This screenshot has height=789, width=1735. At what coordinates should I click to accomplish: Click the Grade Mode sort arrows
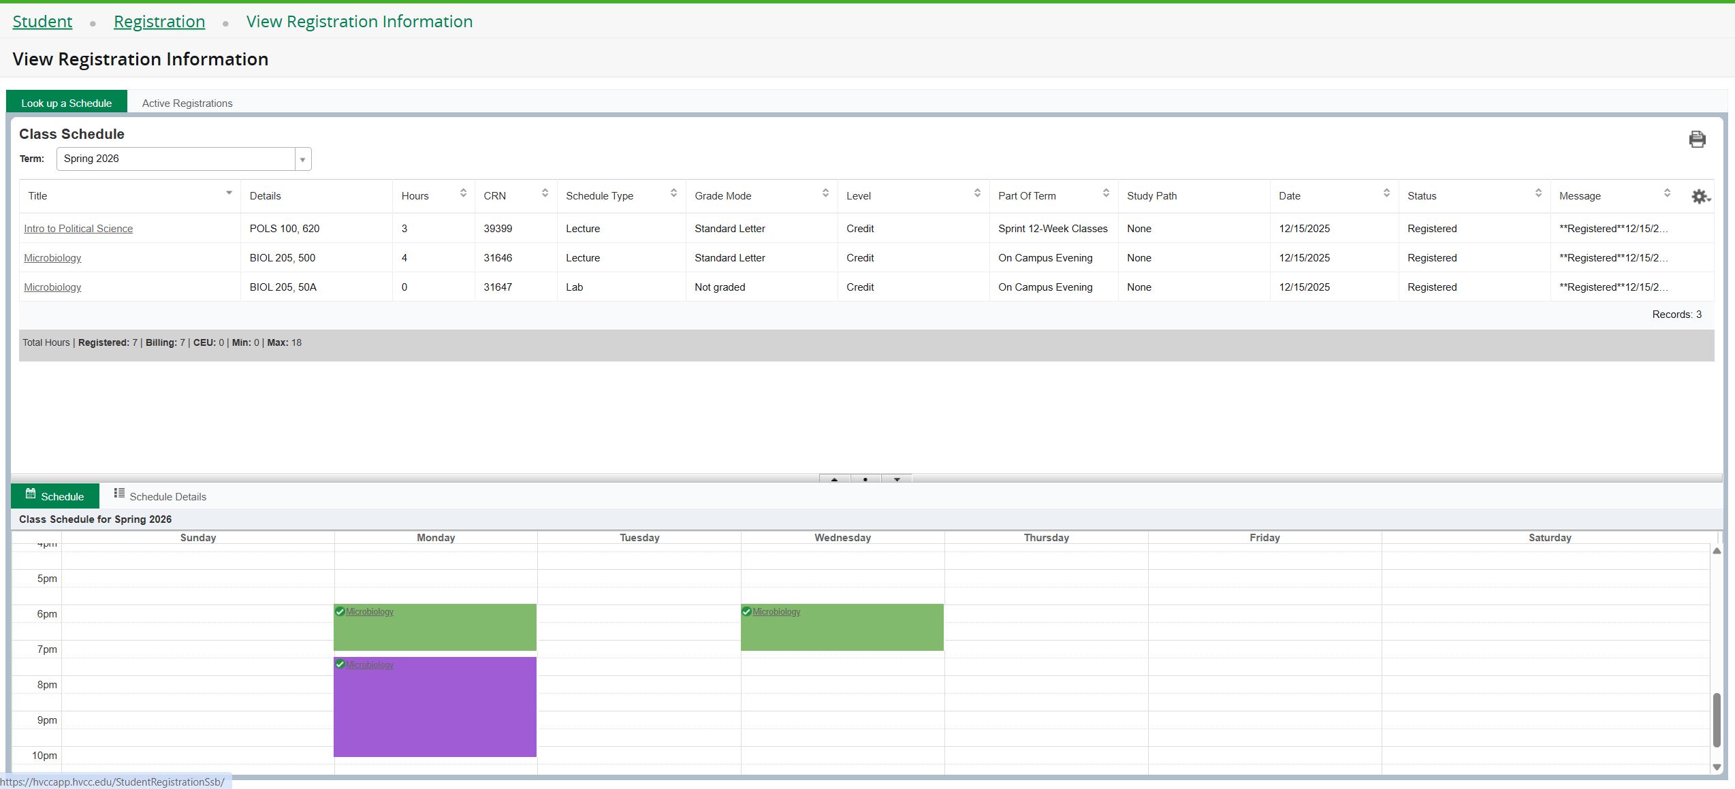(825, 193)
